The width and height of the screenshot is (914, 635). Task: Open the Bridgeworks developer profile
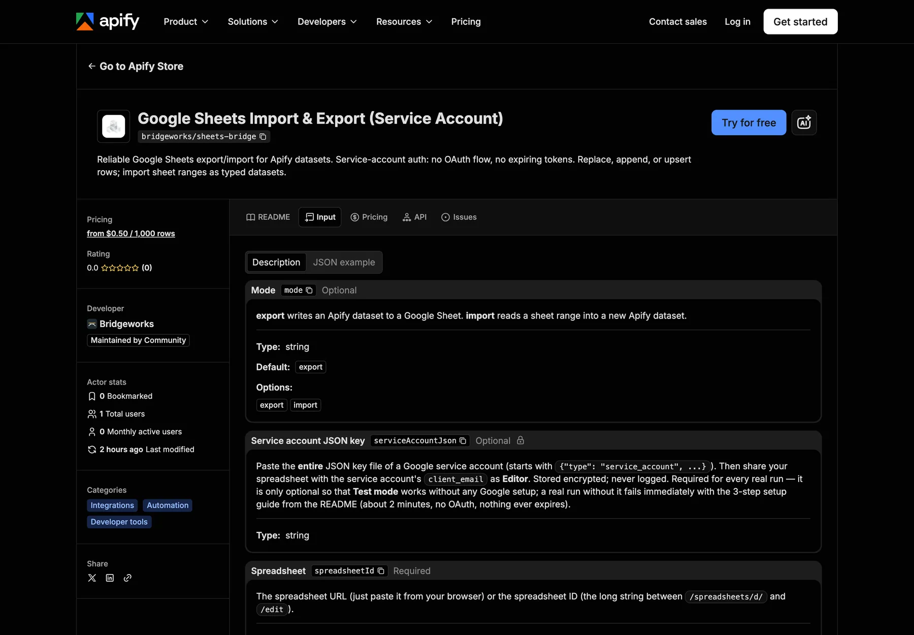[x=126, y=324]
